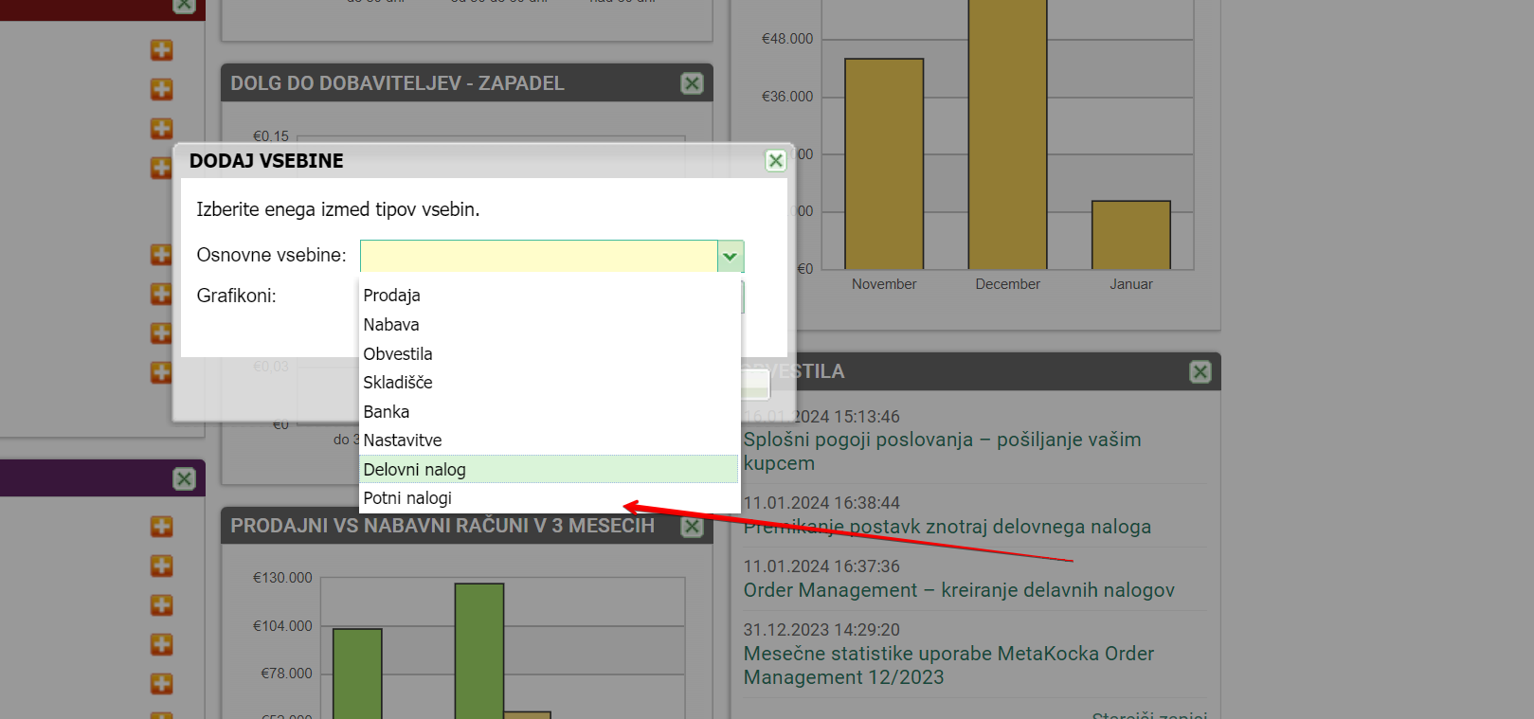Image resolution: width=1534 pixels, height=719 pixels.
Task: Select Obvestila from the dropdown list
Action: 550,354
